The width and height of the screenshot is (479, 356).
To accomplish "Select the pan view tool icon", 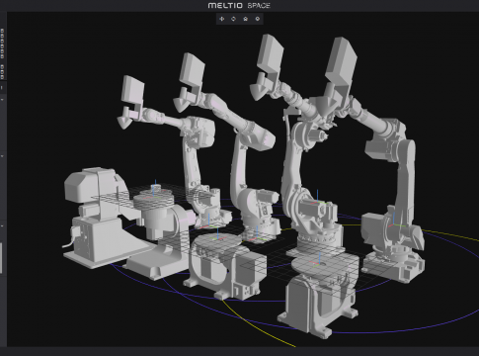I will (222, 19).
